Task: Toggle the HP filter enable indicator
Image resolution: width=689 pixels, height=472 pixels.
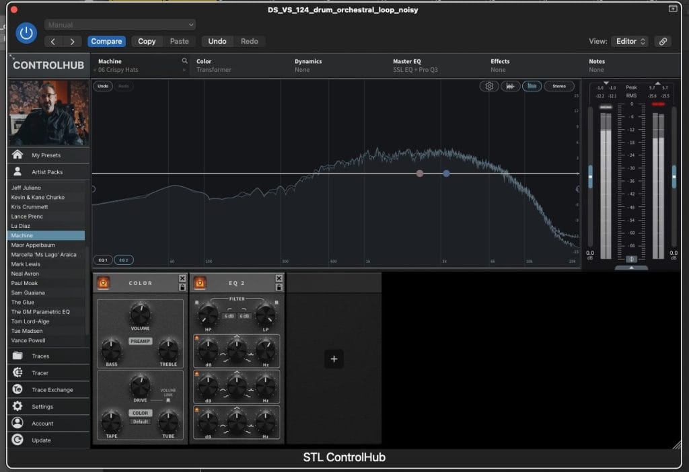Action: tap(197, 303)
